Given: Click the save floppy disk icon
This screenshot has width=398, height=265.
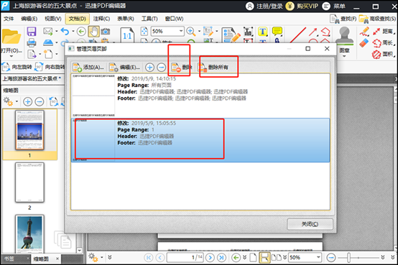Looking at the screenshot, I should pos(32,32).
